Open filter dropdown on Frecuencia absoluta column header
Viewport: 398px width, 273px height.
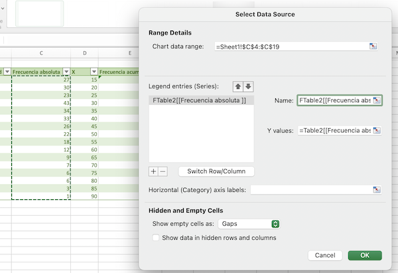(66, 72)
